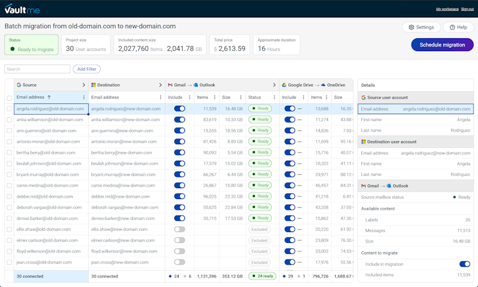Screen dimensions: 478x287
Task: Open Settings with the gear button
Action: pyautogui.click(x=421, y=27)
